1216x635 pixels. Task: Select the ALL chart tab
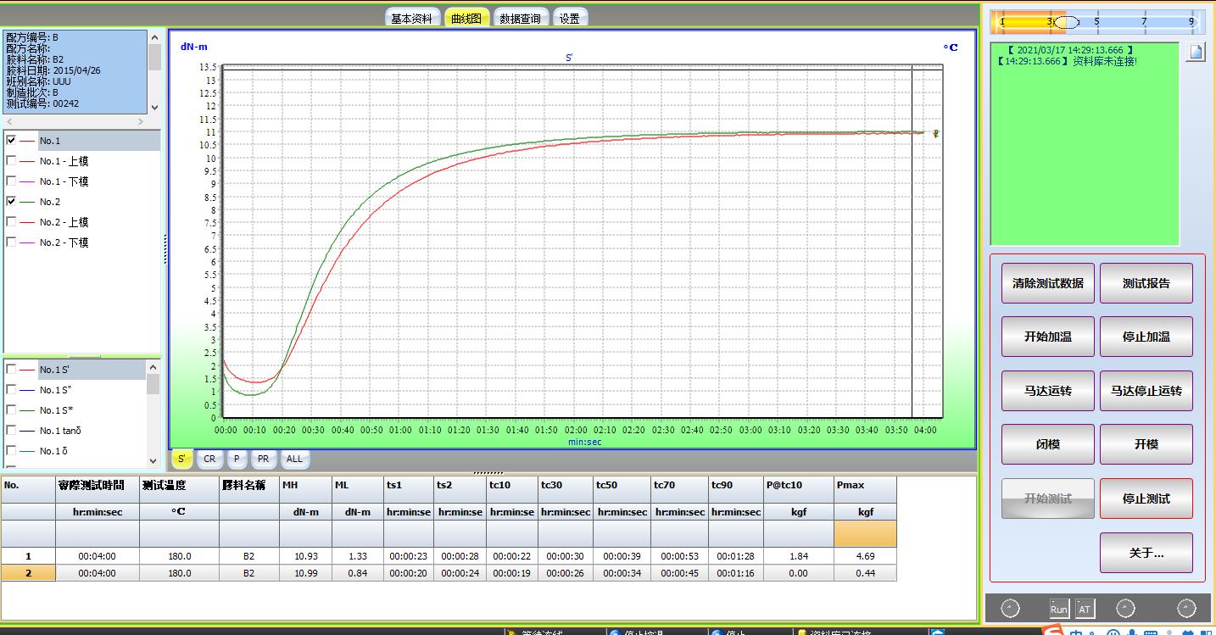[294, 459]
